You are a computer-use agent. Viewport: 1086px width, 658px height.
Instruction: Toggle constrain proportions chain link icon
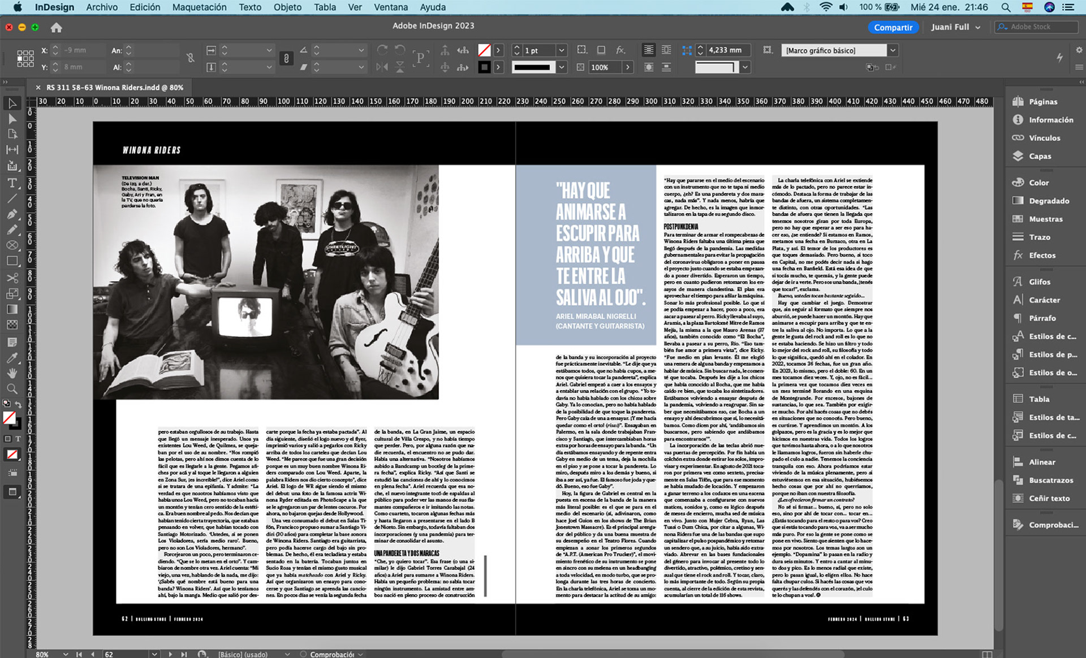[x=191, y=58]
